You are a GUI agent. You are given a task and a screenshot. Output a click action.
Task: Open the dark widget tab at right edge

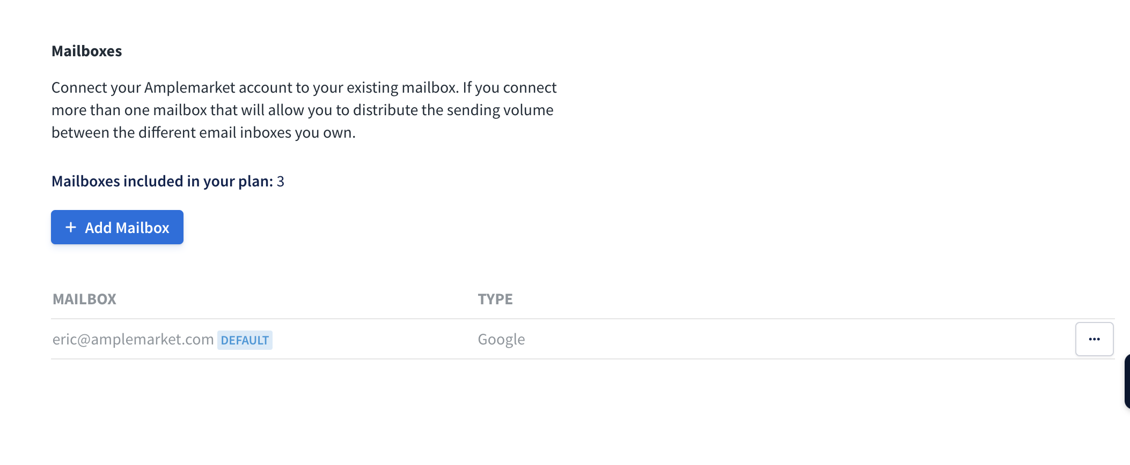coord(1127,381)
